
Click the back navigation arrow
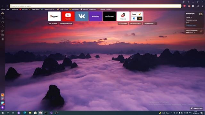coord(2,6)
